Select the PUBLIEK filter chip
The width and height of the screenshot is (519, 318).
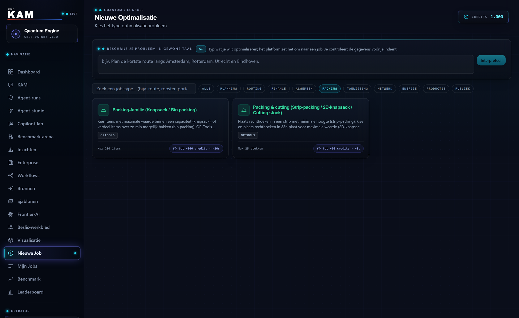[x=463, y=89]
